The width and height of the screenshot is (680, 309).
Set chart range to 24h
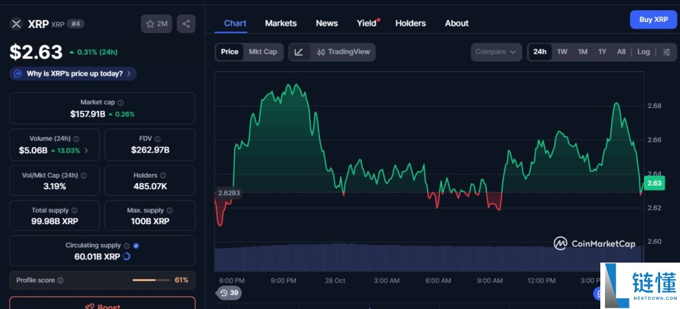click(540, 52)
